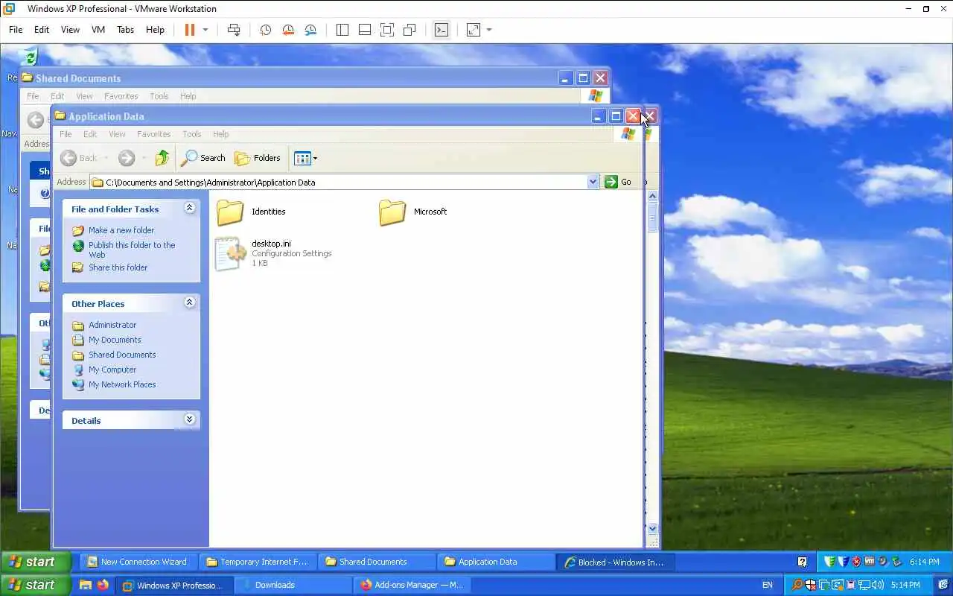Click the XP guest start button
The image size is (953, 596).
(36, 562)
